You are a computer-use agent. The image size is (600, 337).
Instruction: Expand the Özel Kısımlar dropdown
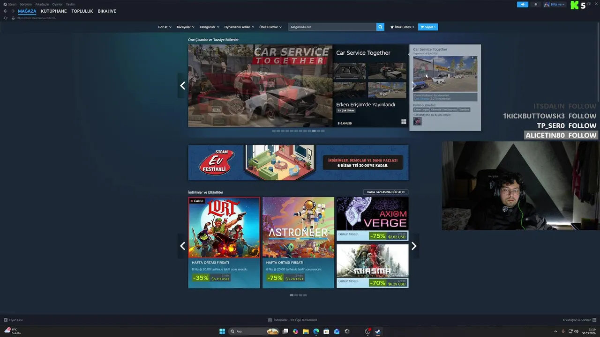coord(270,27)
